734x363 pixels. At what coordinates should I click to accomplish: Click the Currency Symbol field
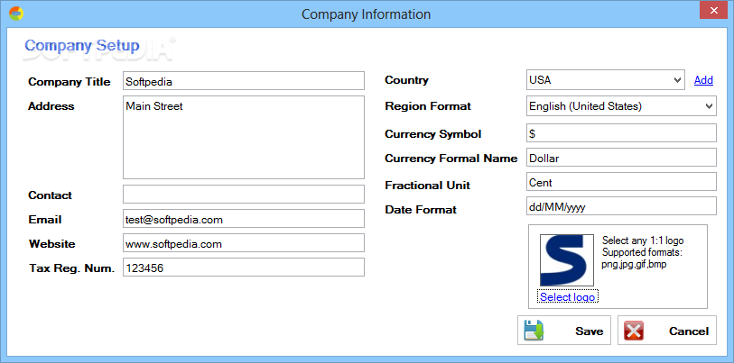tap(621, 132)
